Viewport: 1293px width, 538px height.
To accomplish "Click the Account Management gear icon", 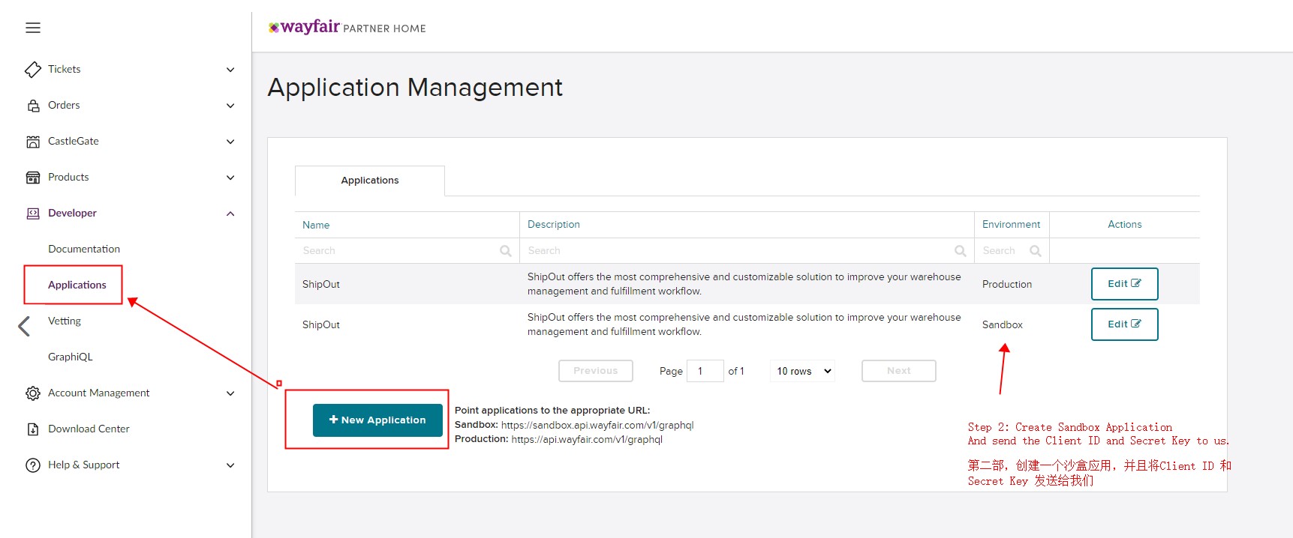I will click(33, 393).
